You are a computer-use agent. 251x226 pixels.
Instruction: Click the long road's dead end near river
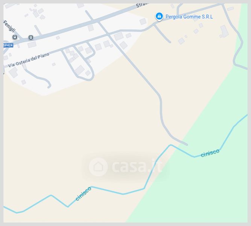(186, 144)
